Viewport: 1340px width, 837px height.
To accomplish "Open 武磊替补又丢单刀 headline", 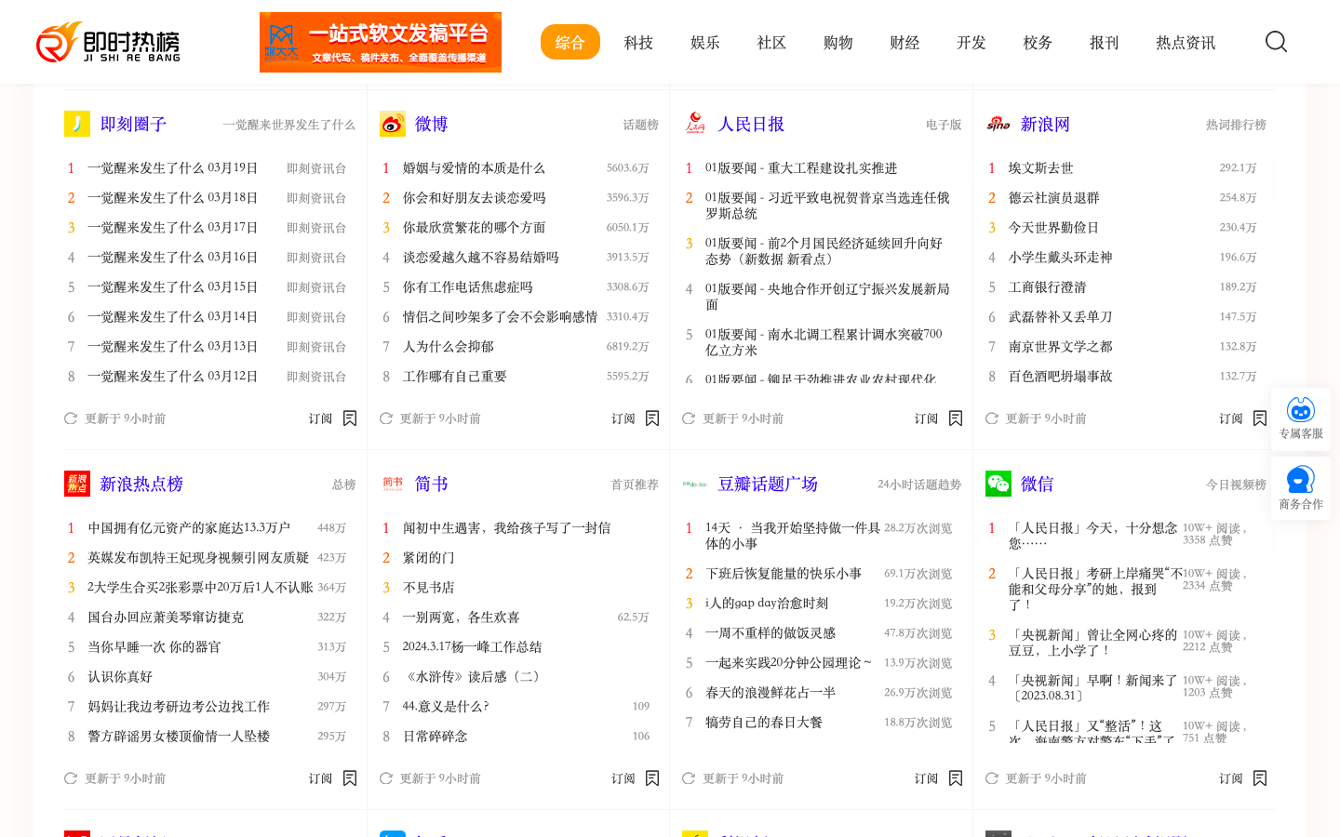I will coord(1060,317).
